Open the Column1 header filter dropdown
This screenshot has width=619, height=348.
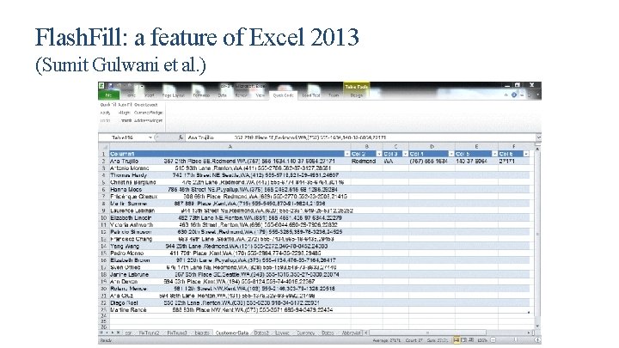[347, 154]
